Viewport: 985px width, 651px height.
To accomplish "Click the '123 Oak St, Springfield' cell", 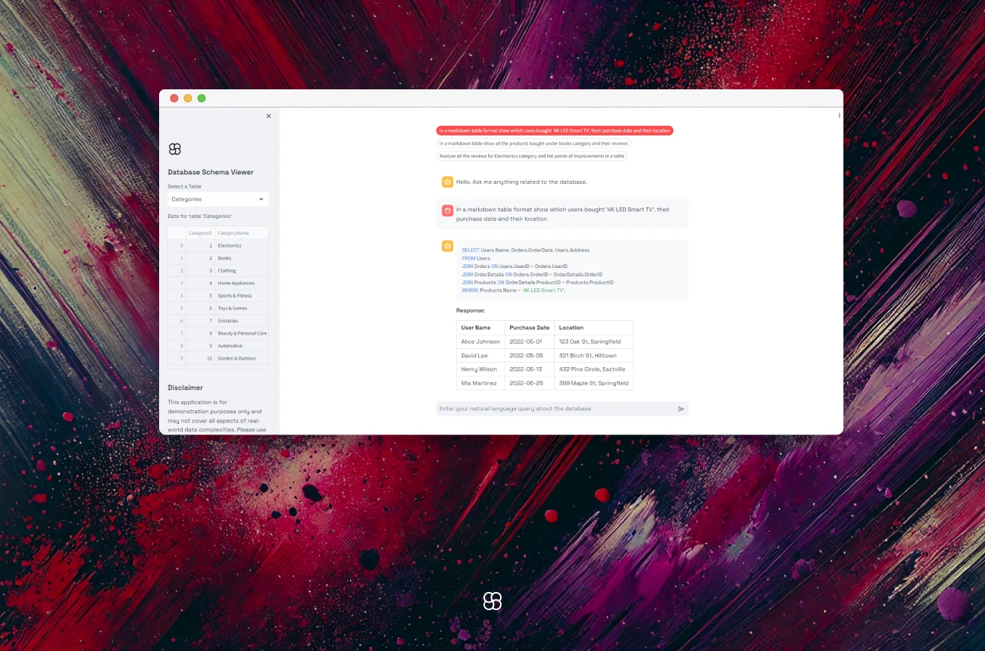I will pyautogui.click(x=594, y=341).
